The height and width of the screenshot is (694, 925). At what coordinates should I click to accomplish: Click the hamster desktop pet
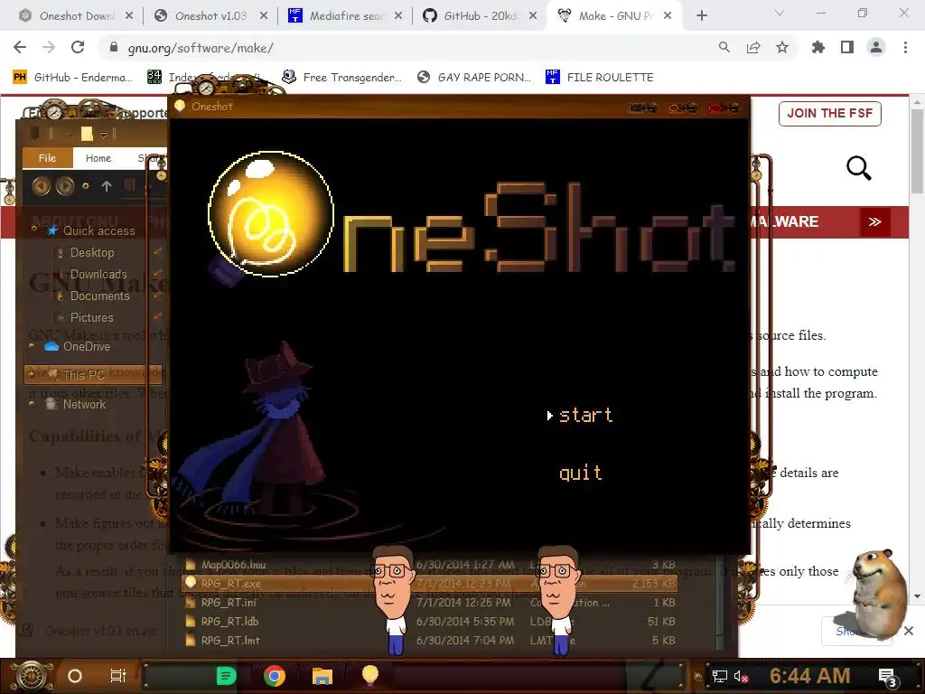(878, 594)
